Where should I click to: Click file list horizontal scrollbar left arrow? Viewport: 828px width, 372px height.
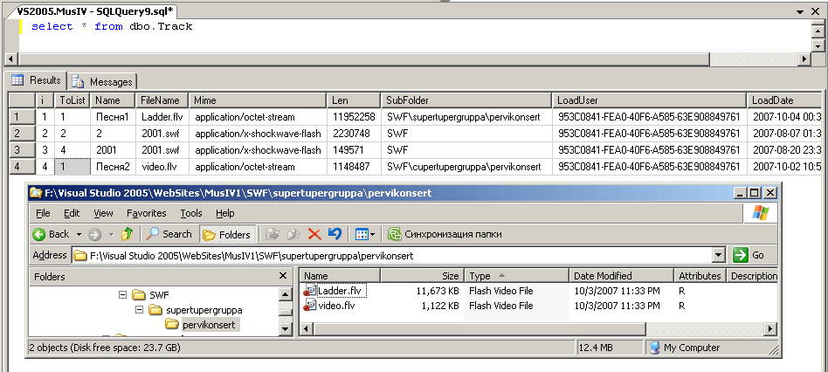coord(306,328)
